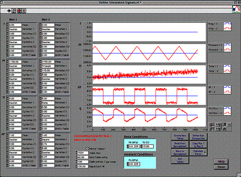Viewport: 241px width, 177px height.
Task: Click the Tb (C) field showing 15.00
Action: click(148, 146)
